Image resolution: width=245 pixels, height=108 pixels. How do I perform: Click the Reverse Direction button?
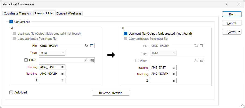tap(111, 93)
